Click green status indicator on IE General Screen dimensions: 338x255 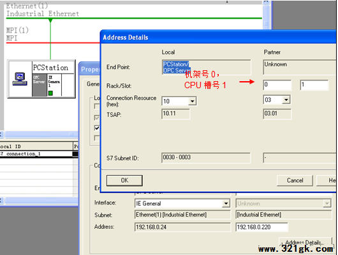[50, 93]
